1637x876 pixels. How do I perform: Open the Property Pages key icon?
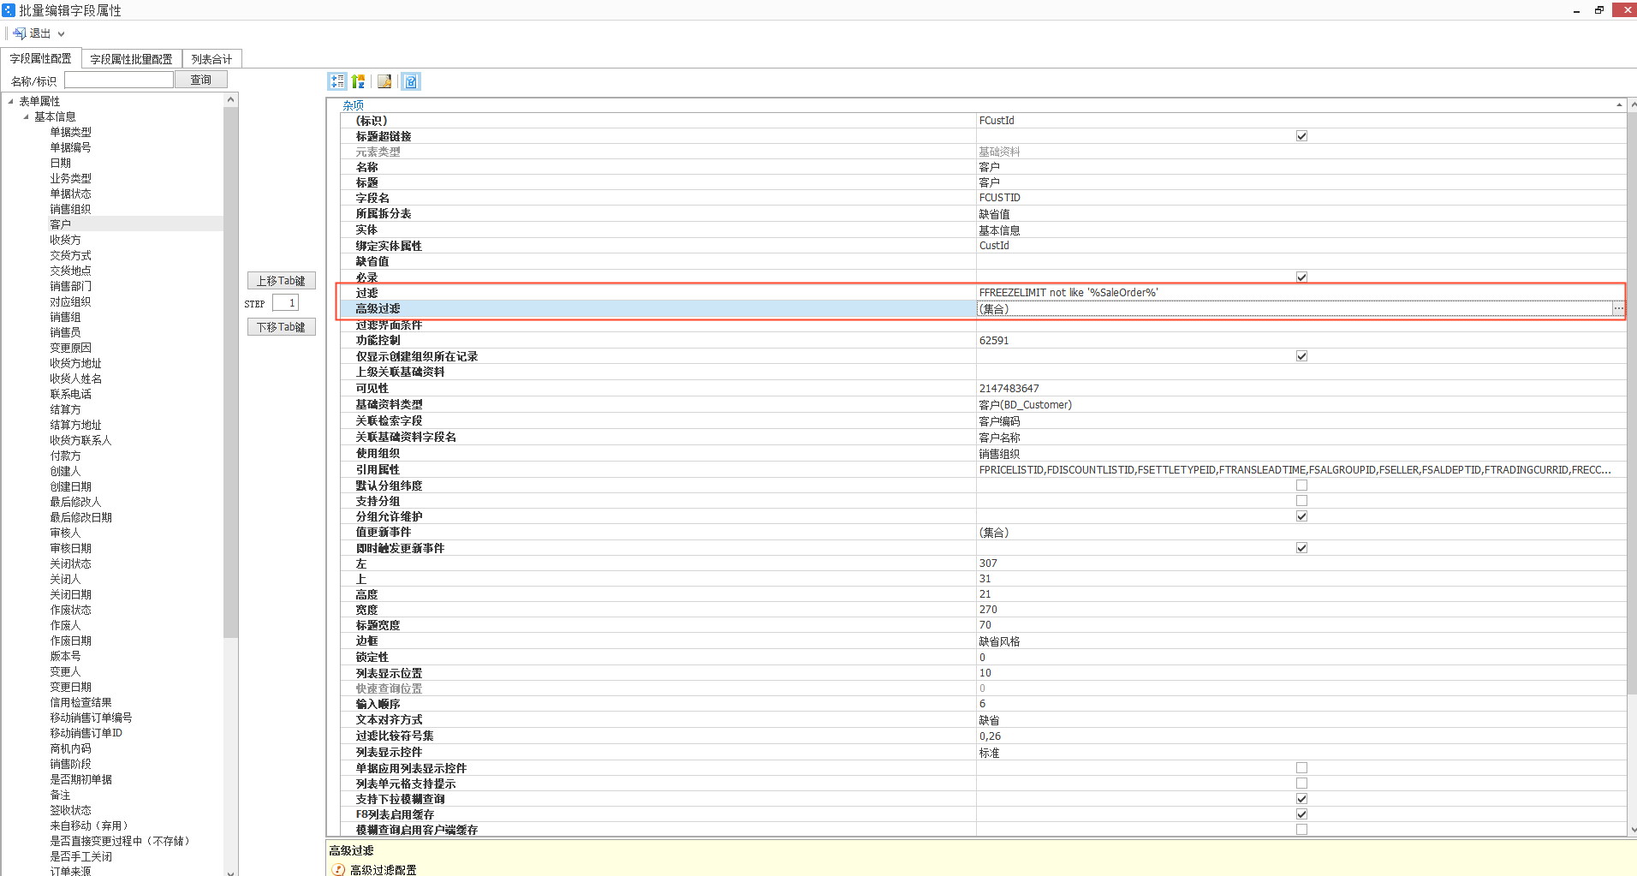point(384,81)
